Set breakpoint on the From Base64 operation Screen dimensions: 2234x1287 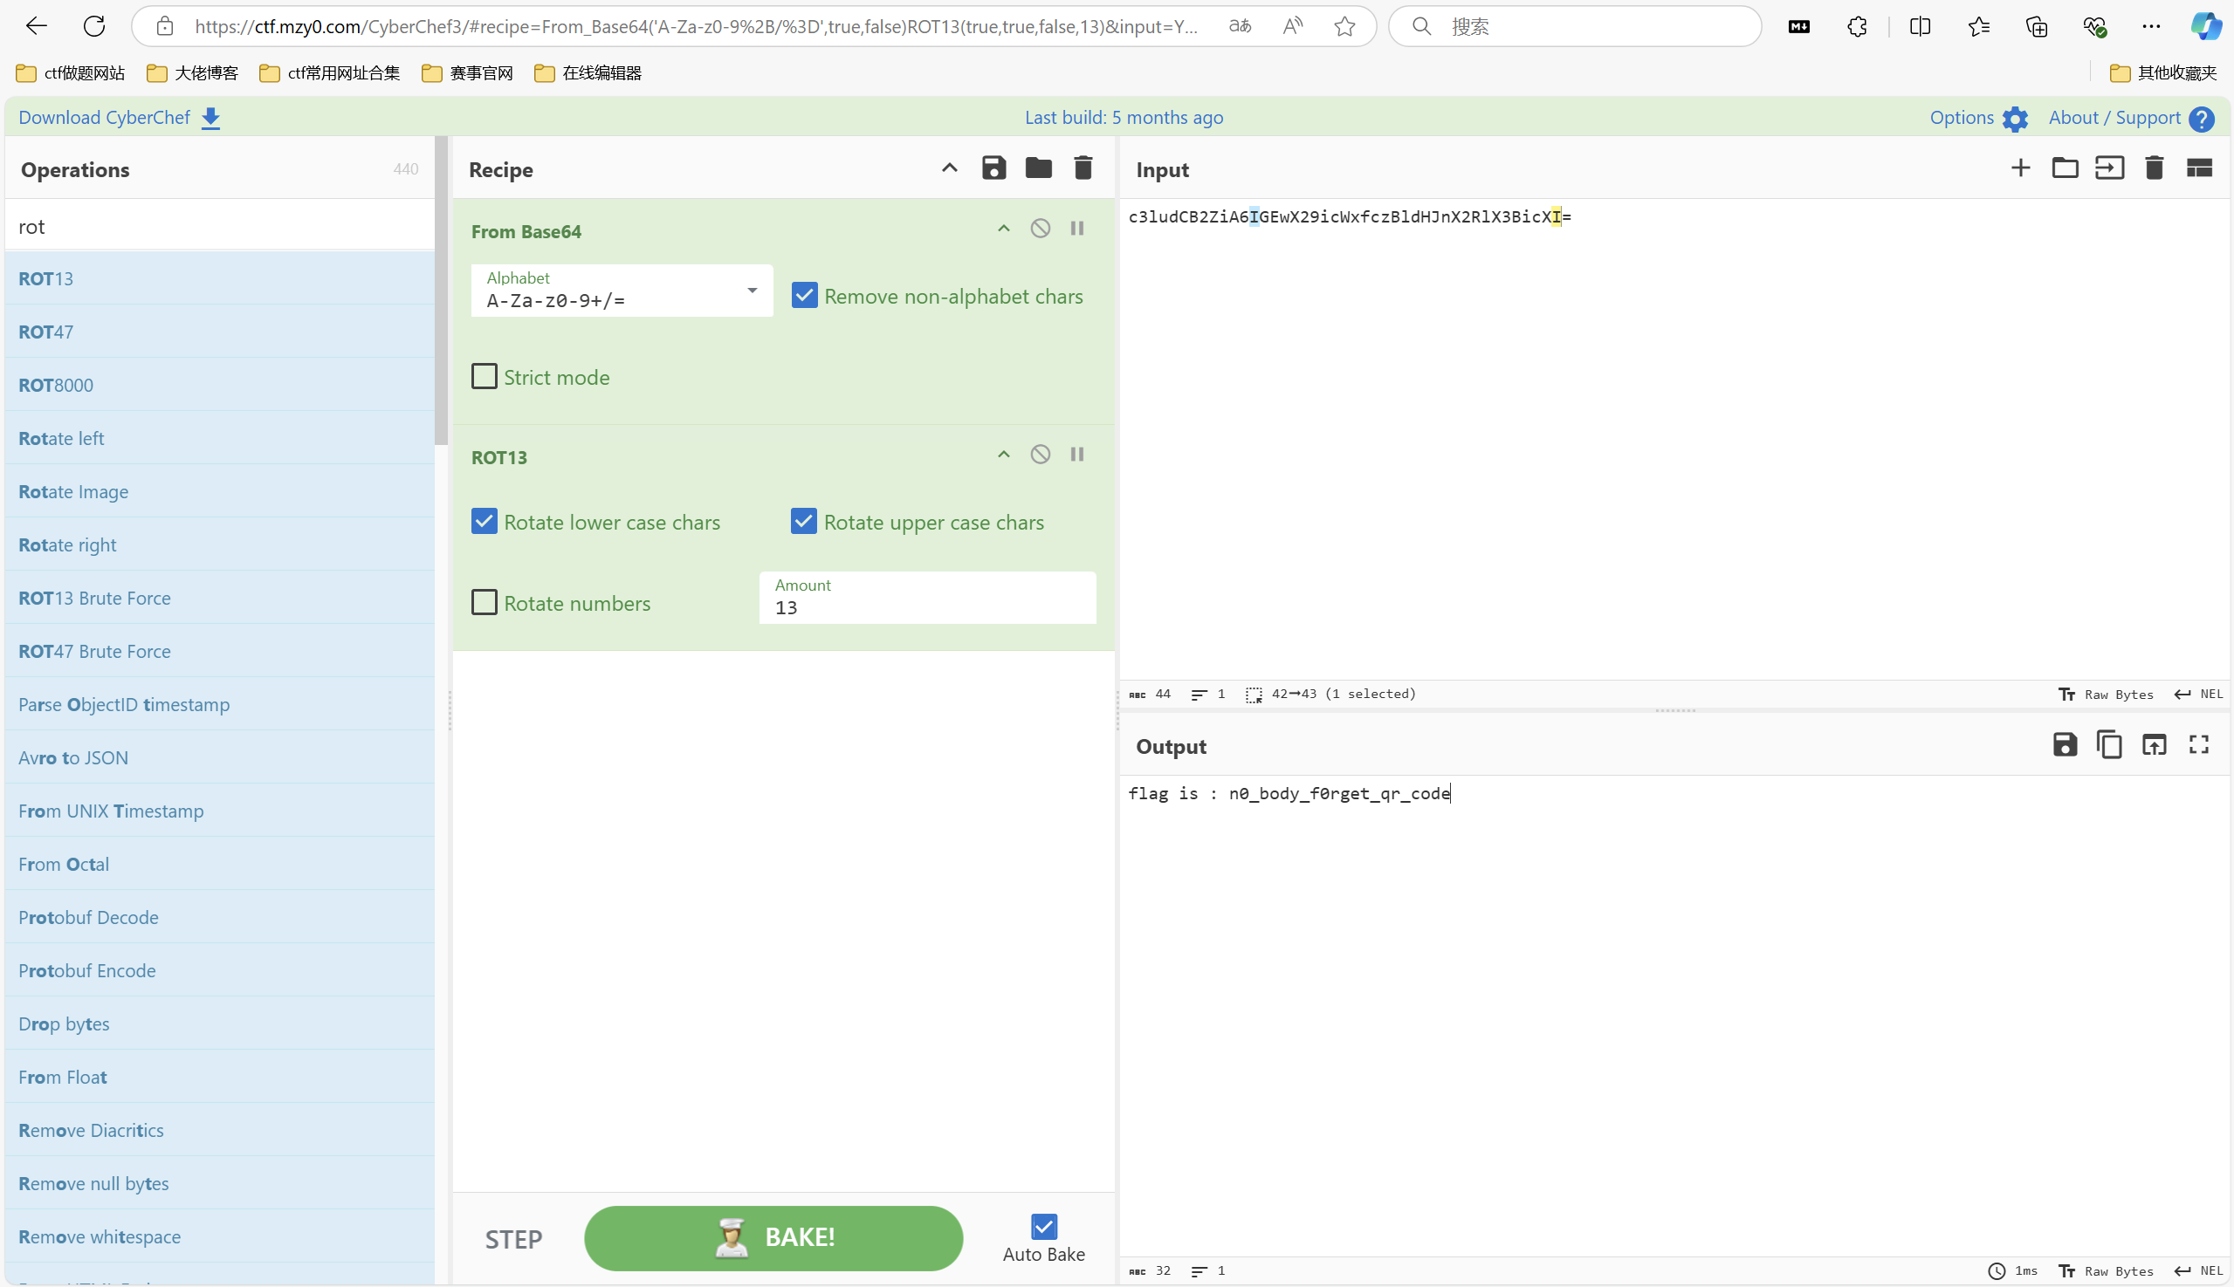pyautogui.click(x=1077, y=228)
